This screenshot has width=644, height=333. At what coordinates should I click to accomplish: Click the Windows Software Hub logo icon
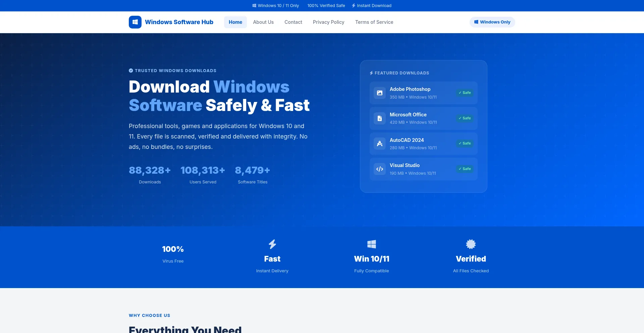(x=135, y=22)
